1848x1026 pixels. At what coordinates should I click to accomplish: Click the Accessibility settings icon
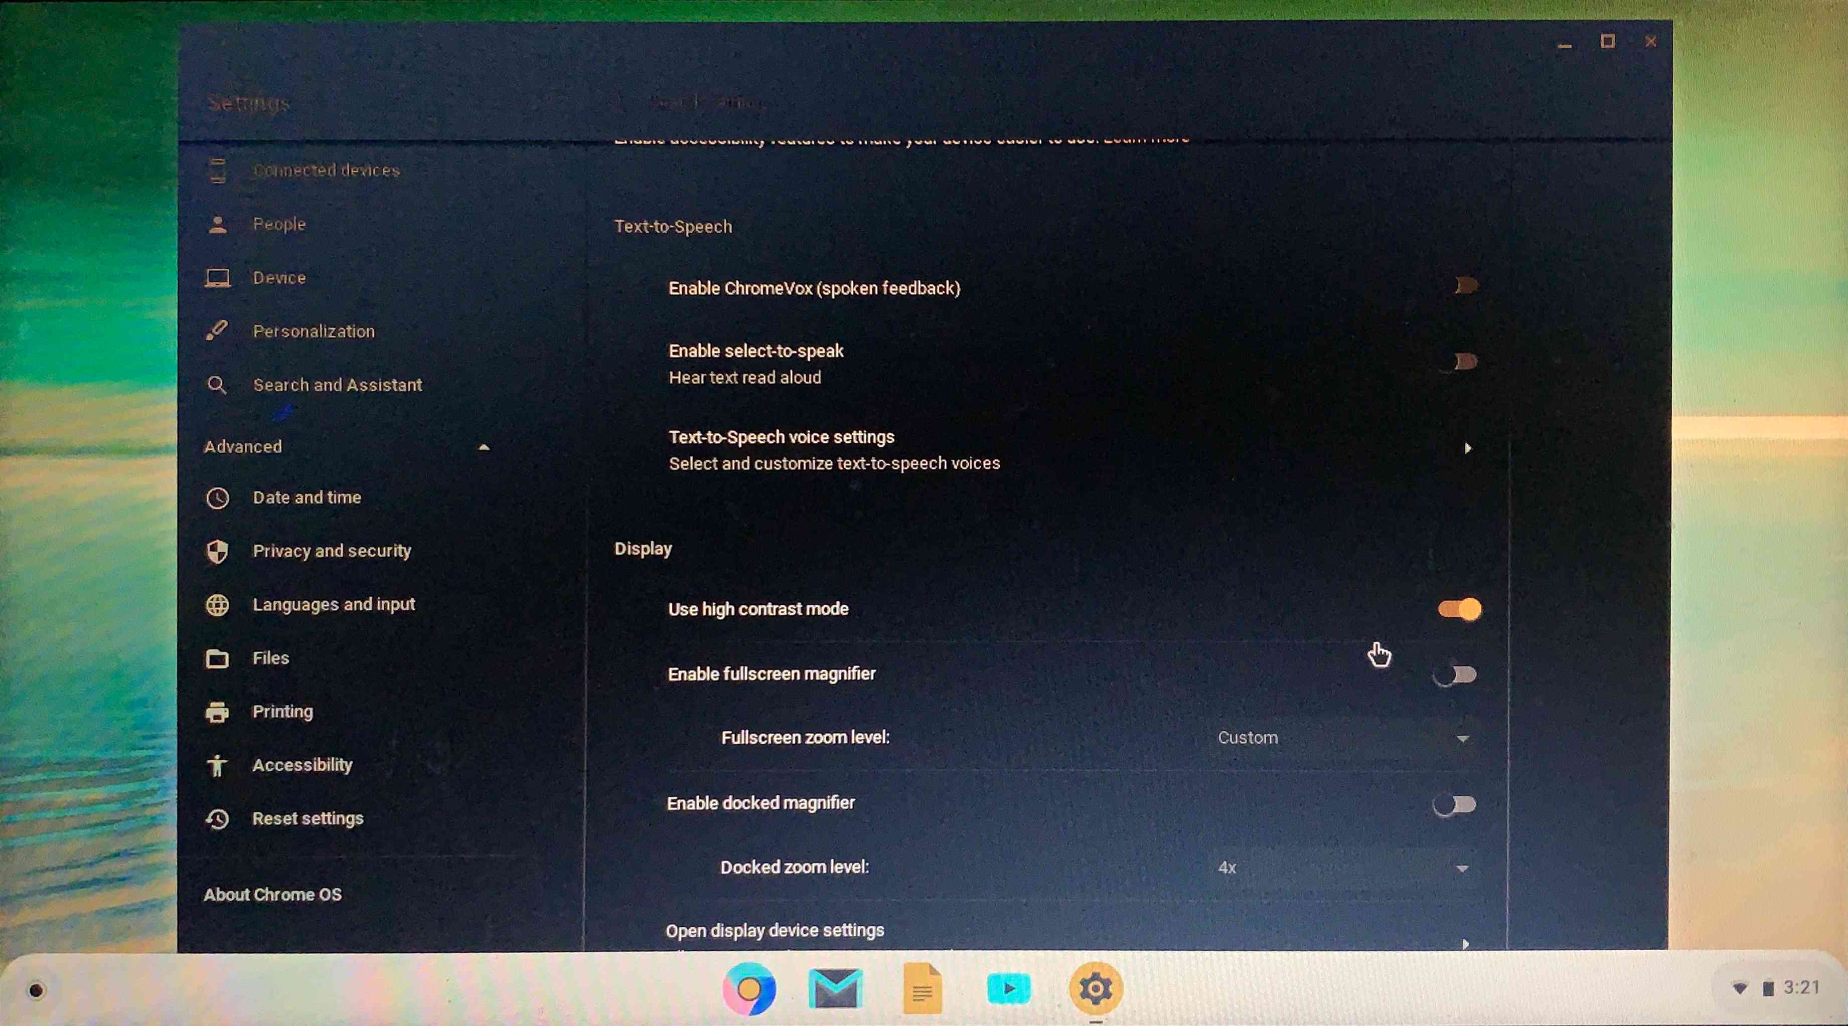tap(216, 764)
